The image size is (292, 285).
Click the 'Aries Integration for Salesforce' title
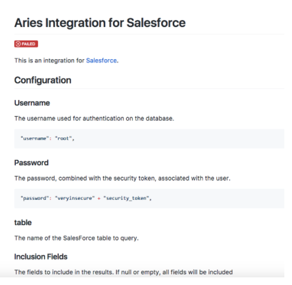(100, 23)
